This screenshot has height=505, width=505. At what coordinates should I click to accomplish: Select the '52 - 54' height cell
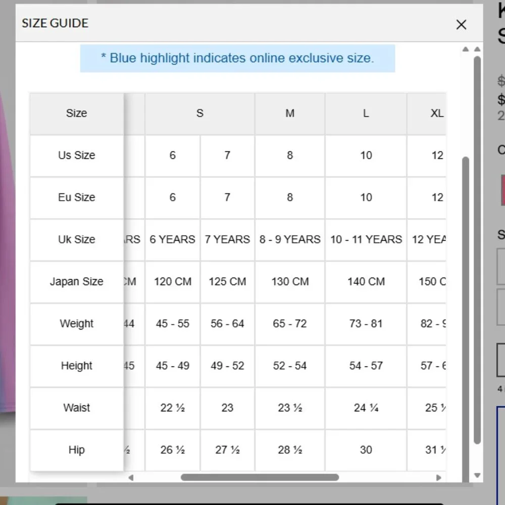pos(290,366)
